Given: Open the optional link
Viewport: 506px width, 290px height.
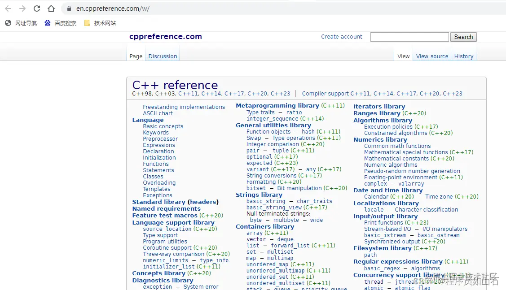Looking at the screenshot, I should (x=259, y=157).
